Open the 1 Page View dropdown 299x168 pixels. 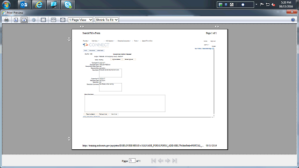(80, 20)
